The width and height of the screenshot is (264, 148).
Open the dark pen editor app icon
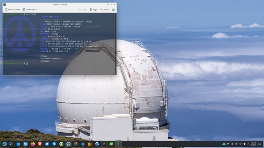[104, 144]
